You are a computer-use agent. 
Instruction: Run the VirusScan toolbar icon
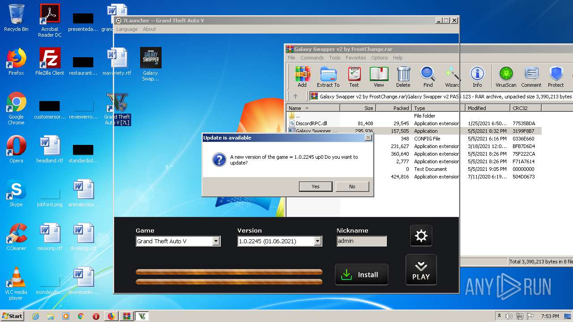click(506, 76)
